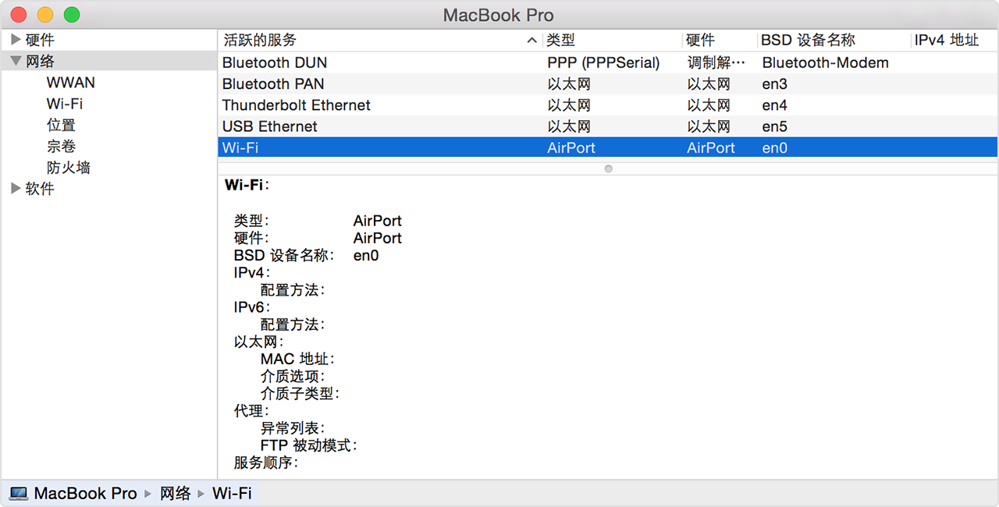Collapse the 网络 network tree section
The height and width of the screenshot is (507, 999).
(x=15, y=61)
